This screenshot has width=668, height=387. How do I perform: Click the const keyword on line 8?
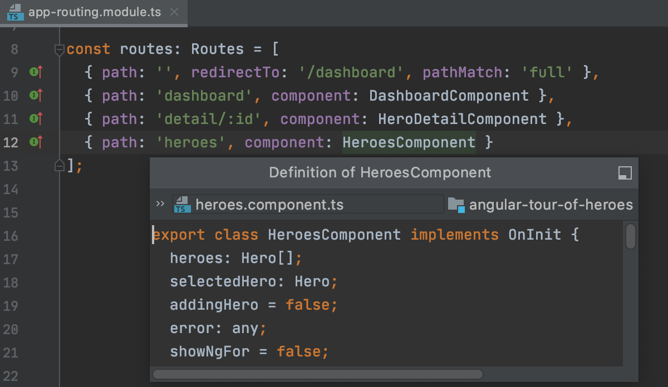point(89,49)
